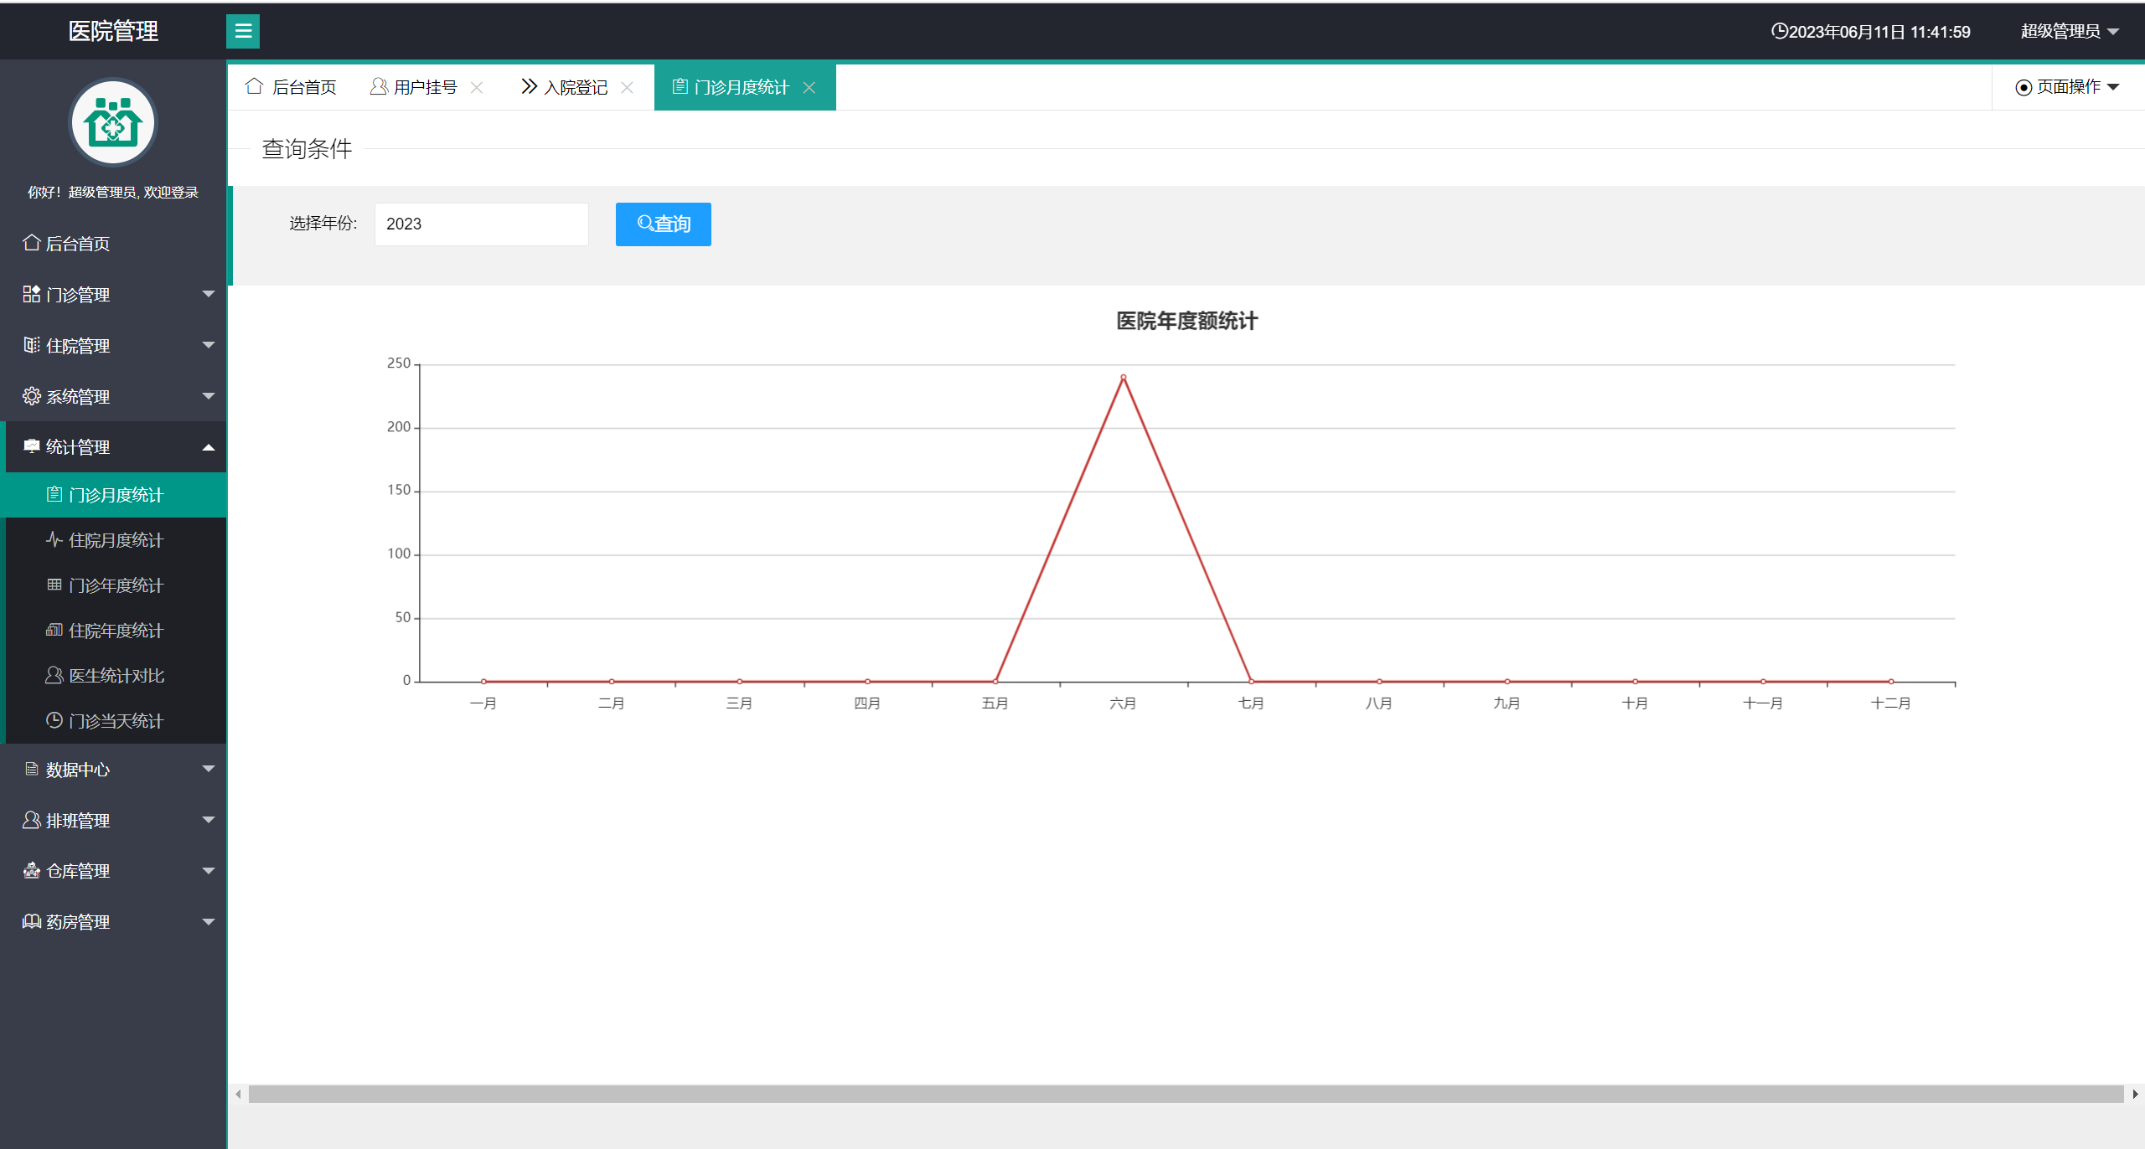Click the 选择年份 input field
The height and width of the screenshot is (1149, 2145).
point(481,224)
